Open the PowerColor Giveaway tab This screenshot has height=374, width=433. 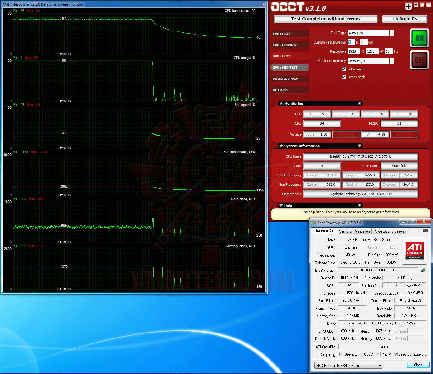click(x=390, y=231)
